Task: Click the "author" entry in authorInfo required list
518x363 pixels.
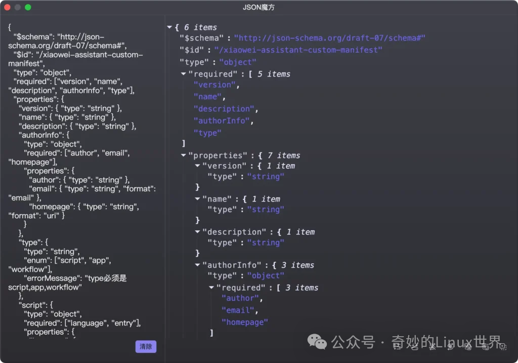Action: click(240, 298)
